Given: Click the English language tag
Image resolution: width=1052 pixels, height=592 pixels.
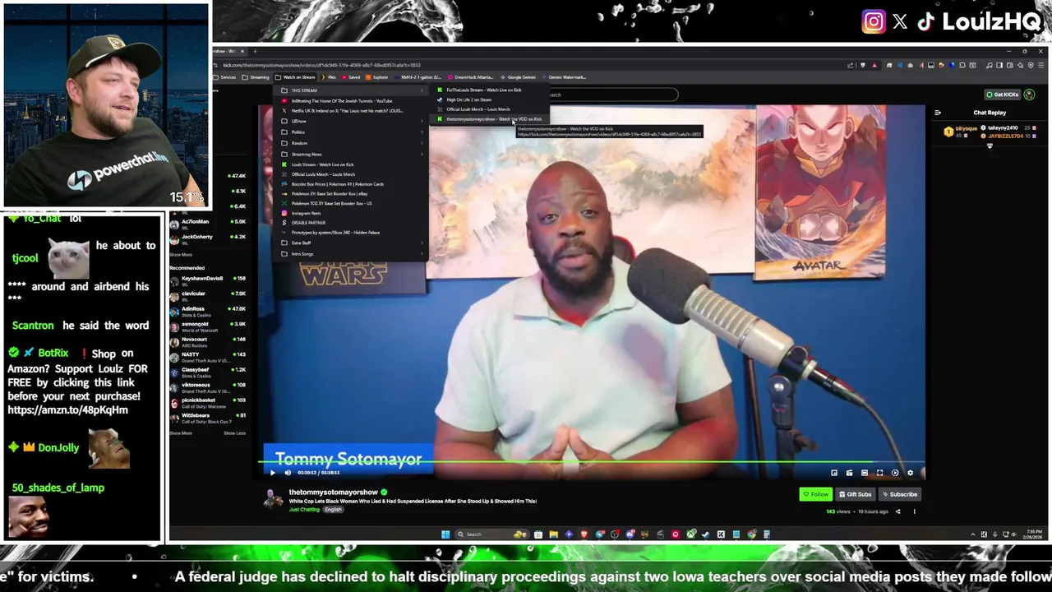Looking at the screenshot, I should (333, 510).
